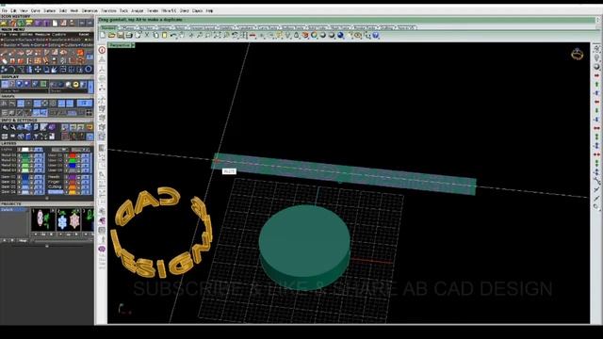This screenshot has height=339, width=603.
Task: Expand the Gems menu in Main Menu
Action: pyautogui.click(x=39, y=45)
